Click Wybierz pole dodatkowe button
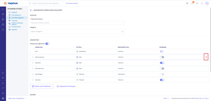The height and width of the screenshot is (101, 211). point(41,86)
